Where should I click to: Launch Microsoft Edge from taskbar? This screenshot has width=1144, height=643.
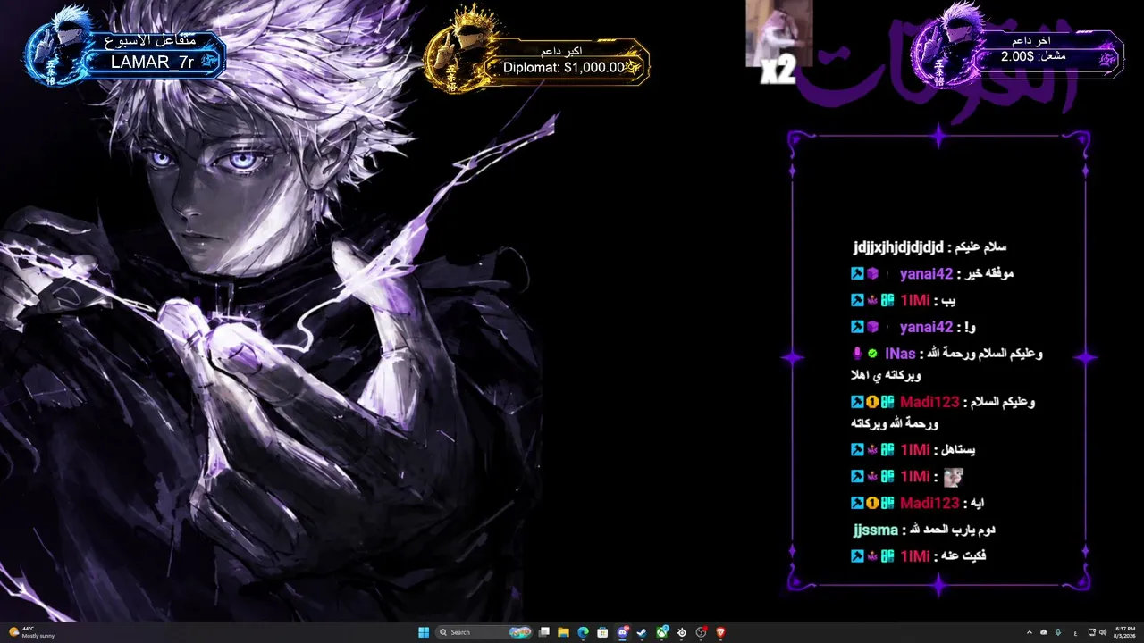pos(583,632)
